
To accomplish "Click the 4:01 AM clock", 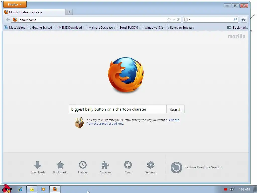I will (244, 189).
